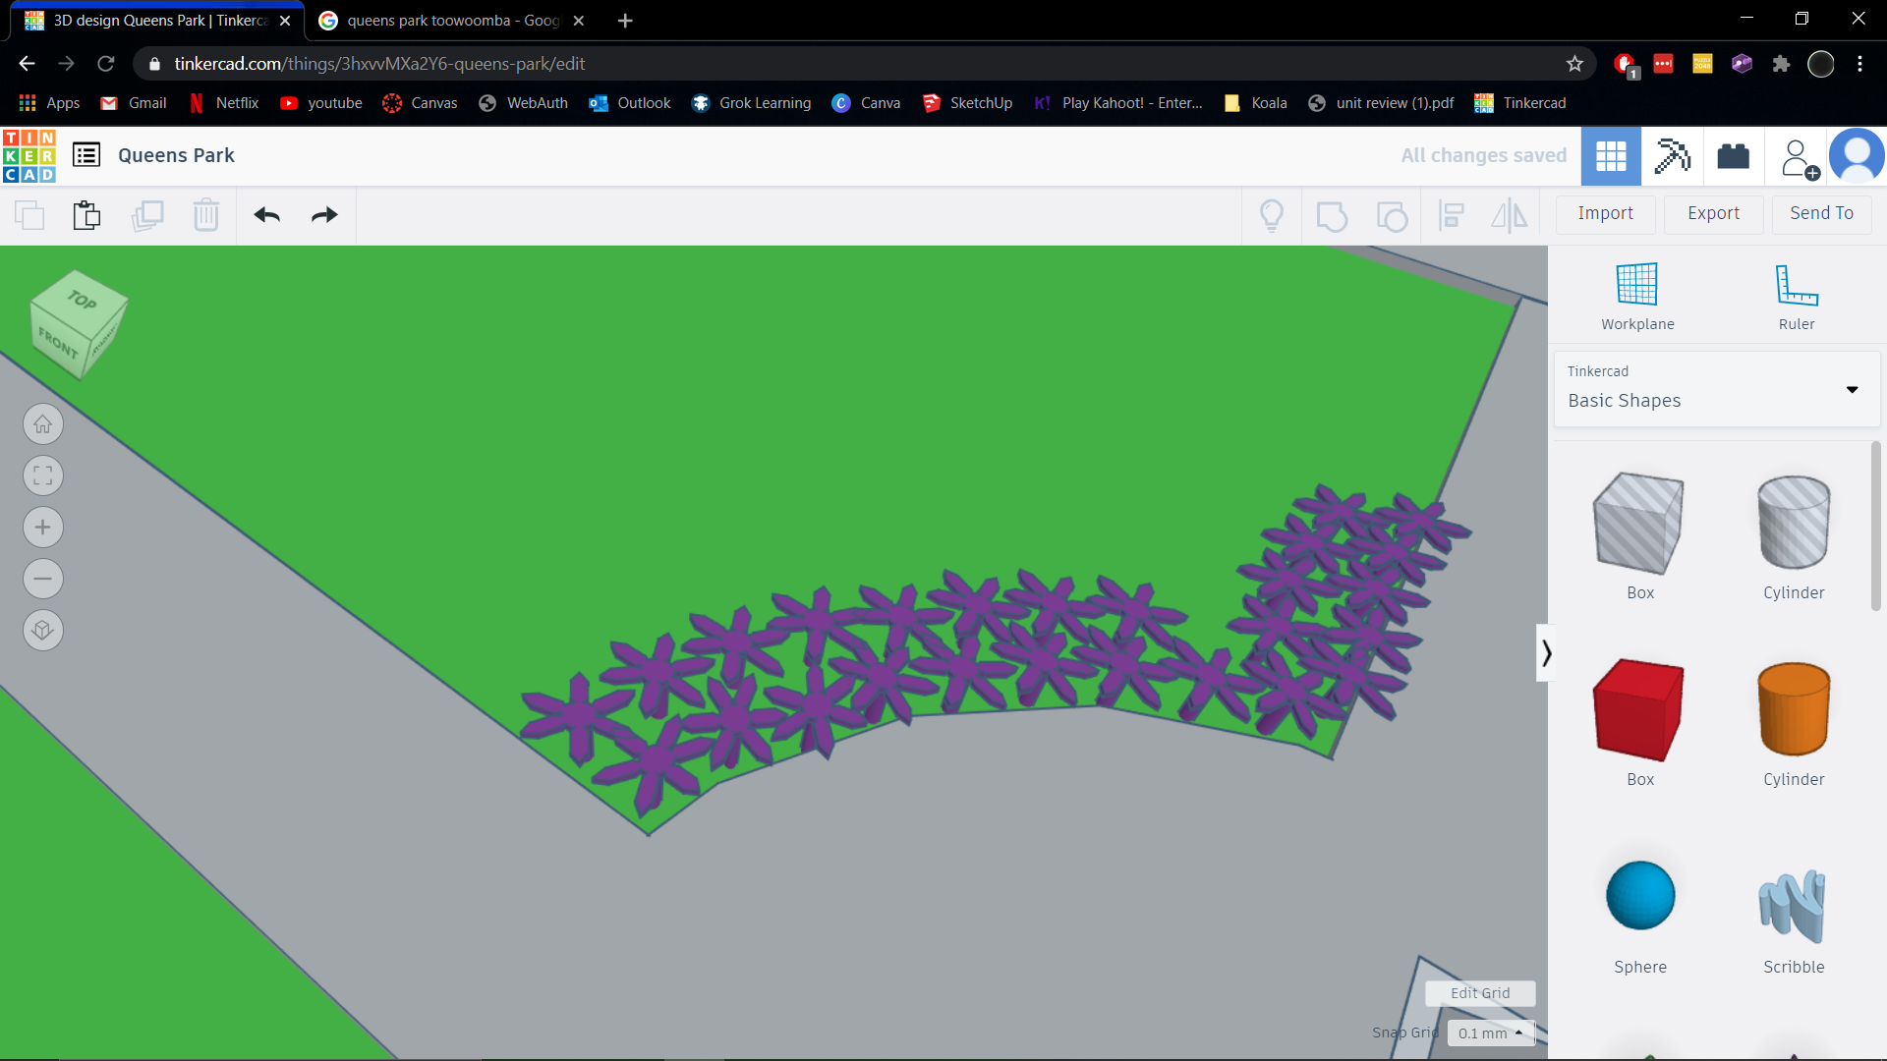Viewport: 1887px width, 1061px height.
Task: Click the Edit Grid button
Action: click(1480, 993)
